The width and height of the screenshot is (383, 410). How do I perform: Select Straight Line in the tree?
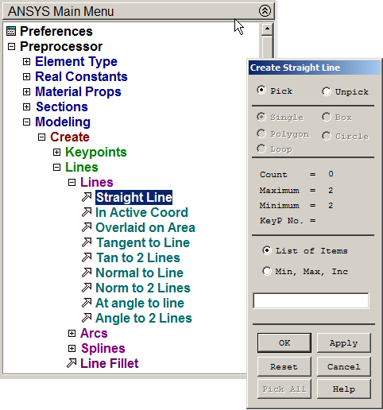pyautogui.click(x=133, y=197)
